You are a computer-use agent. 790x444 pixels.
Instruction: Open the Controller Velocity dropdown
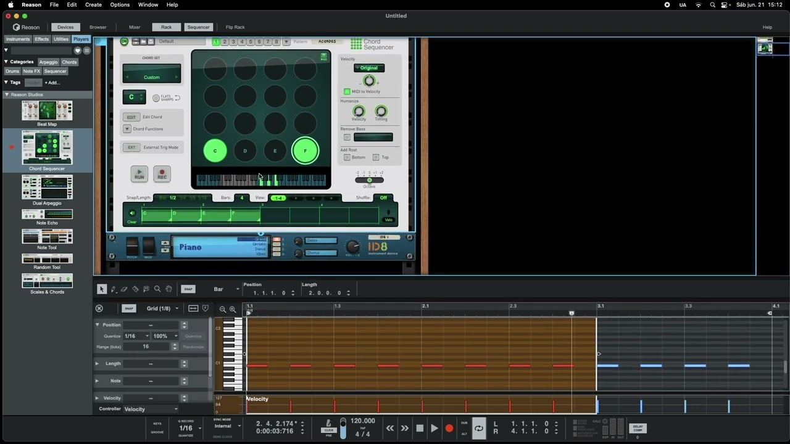coord(151,409)
